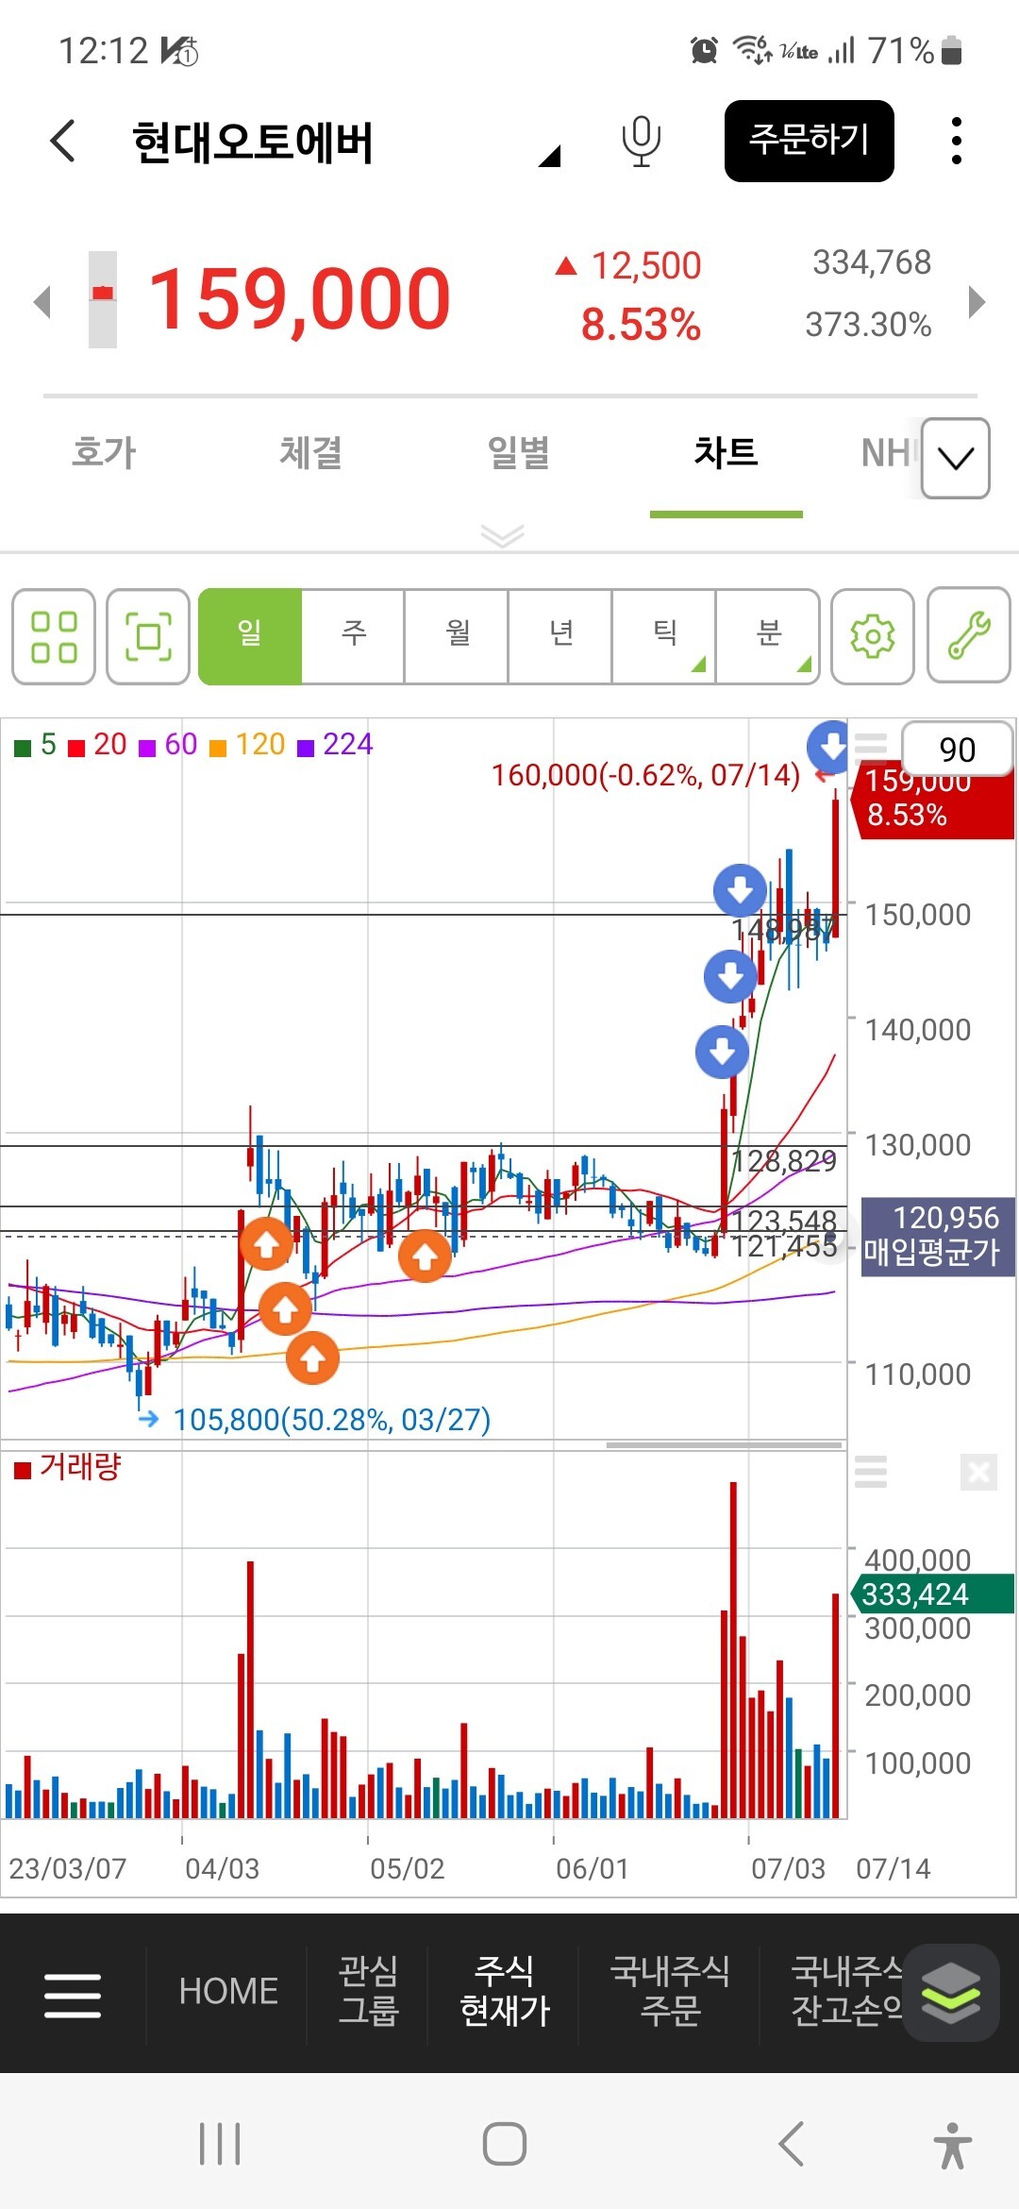Tap the 120,956 매입평균가 label

(938, 1236)
